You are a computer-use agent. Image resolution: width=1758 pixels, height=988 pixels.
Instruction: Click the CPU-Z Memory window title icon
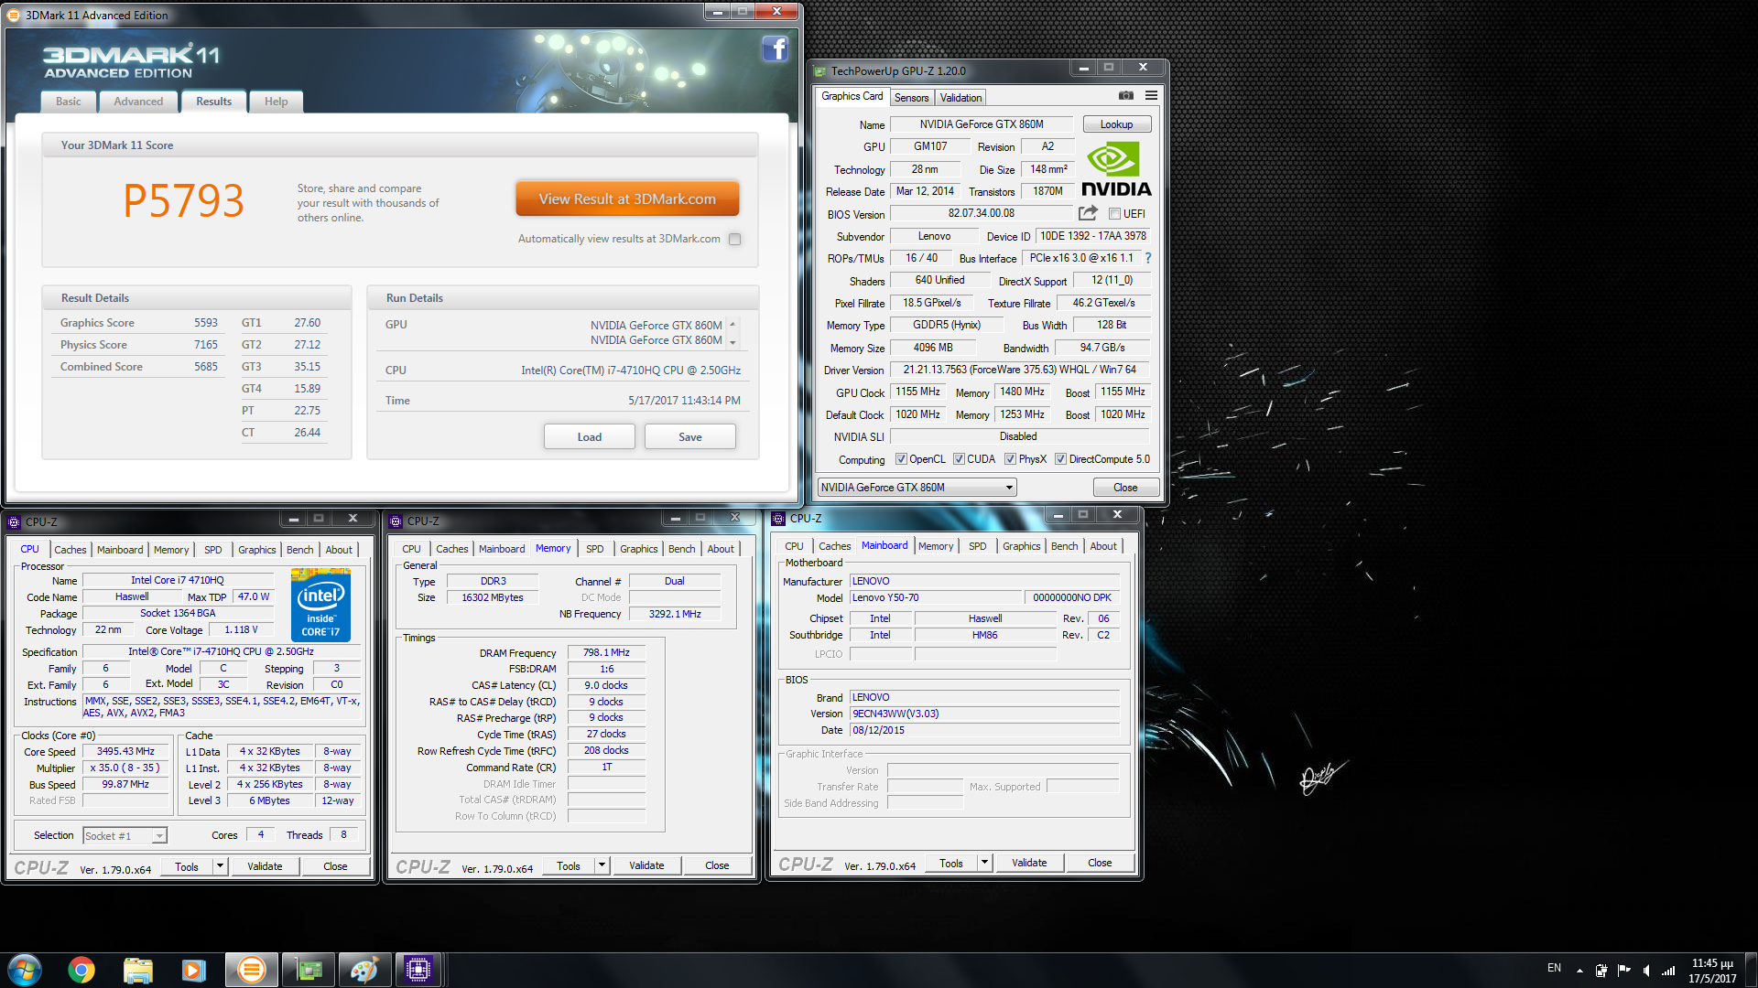[x=396, y=521]
